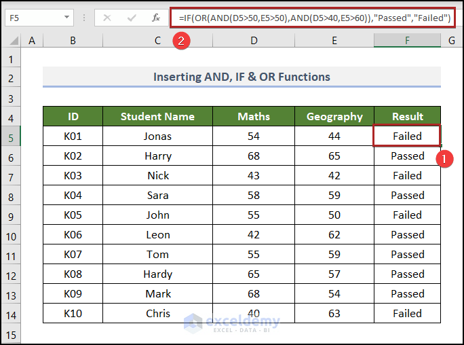The height and width of the screenshot is (345, 464).
Task: Select cell with ID K01
Action: tap(73, 137)
